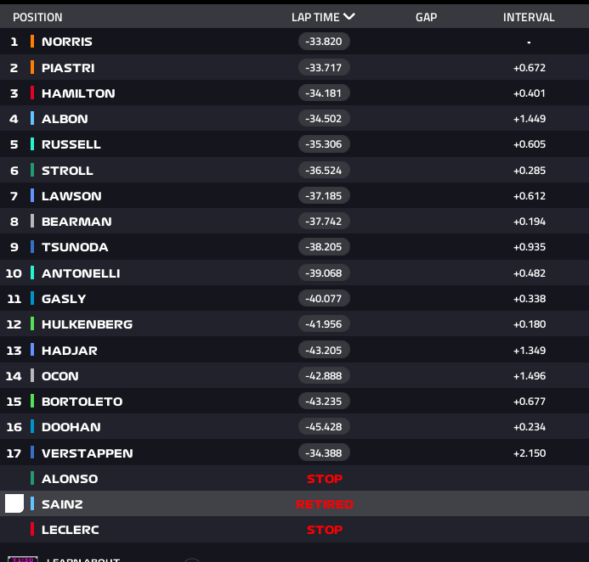Screen dimensions: 589x562
Task: Click Hulkenberg's lap time -41.956 pill
Action: click(324, 324)
